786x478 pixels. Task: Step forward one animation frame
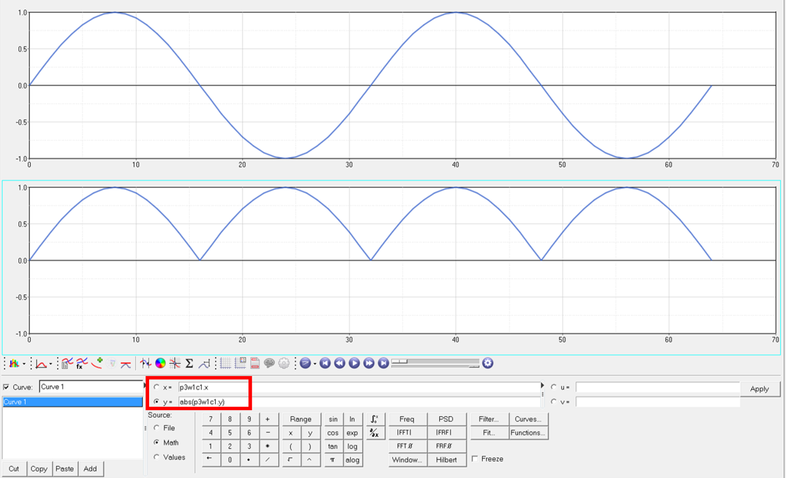click(369, 363)
